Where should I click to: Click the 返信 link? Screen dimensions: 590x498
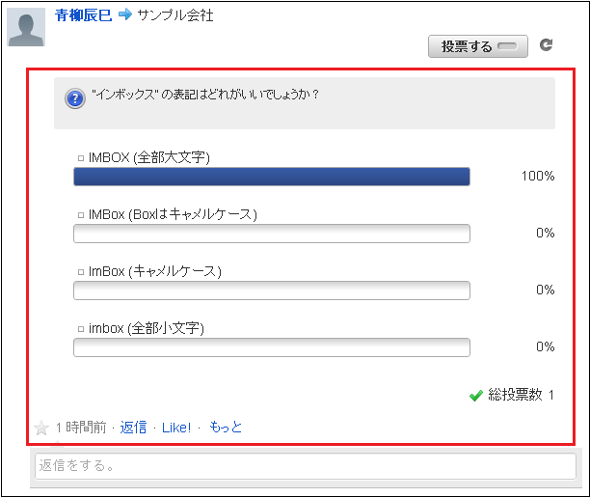pyautogui.click(x=133, y=428)
